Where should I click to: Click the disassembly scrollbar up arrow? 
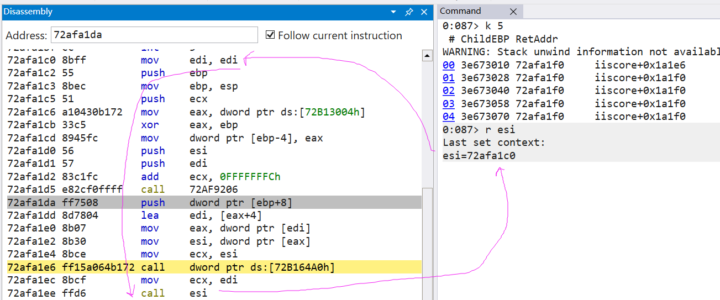427,56
